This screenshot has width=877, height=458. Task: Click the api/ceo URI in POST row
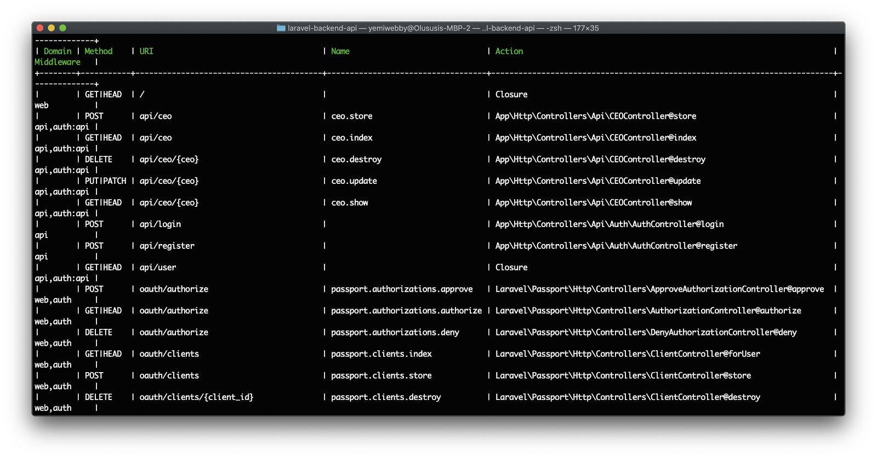click(x=156, y=116)
